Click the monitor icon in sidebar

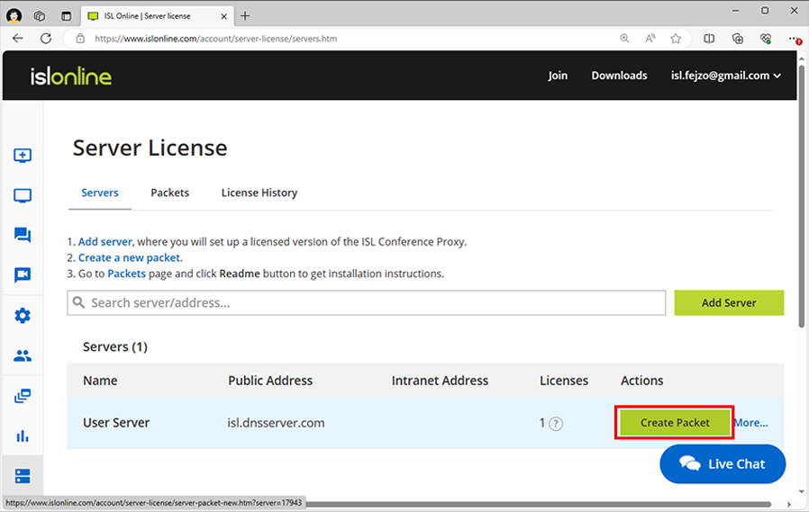tap(23, 196)
